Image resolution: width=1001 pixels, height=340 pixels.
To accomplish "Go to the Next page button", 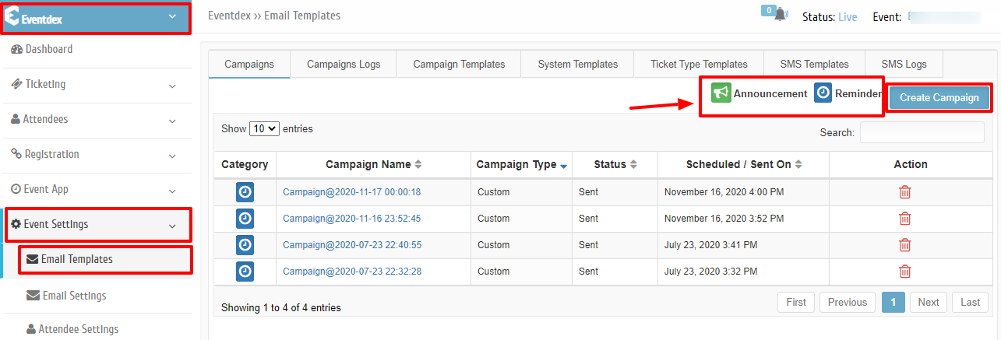I will click(929, 303).
